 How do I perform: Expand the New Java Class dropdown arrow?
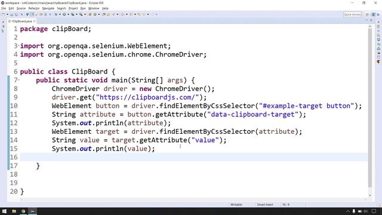[98, 14]
